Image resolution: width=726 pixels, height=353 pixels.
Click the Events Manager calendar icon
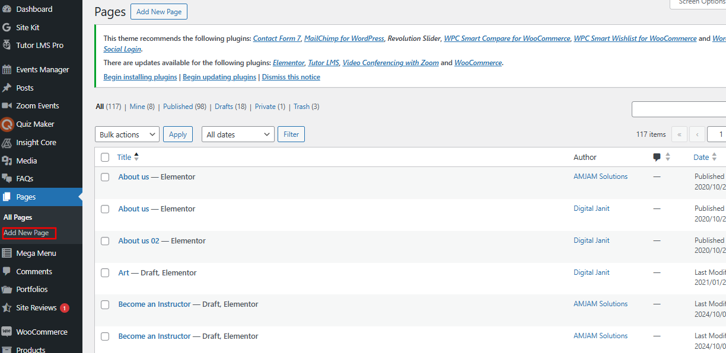click(x=7, y=69)
